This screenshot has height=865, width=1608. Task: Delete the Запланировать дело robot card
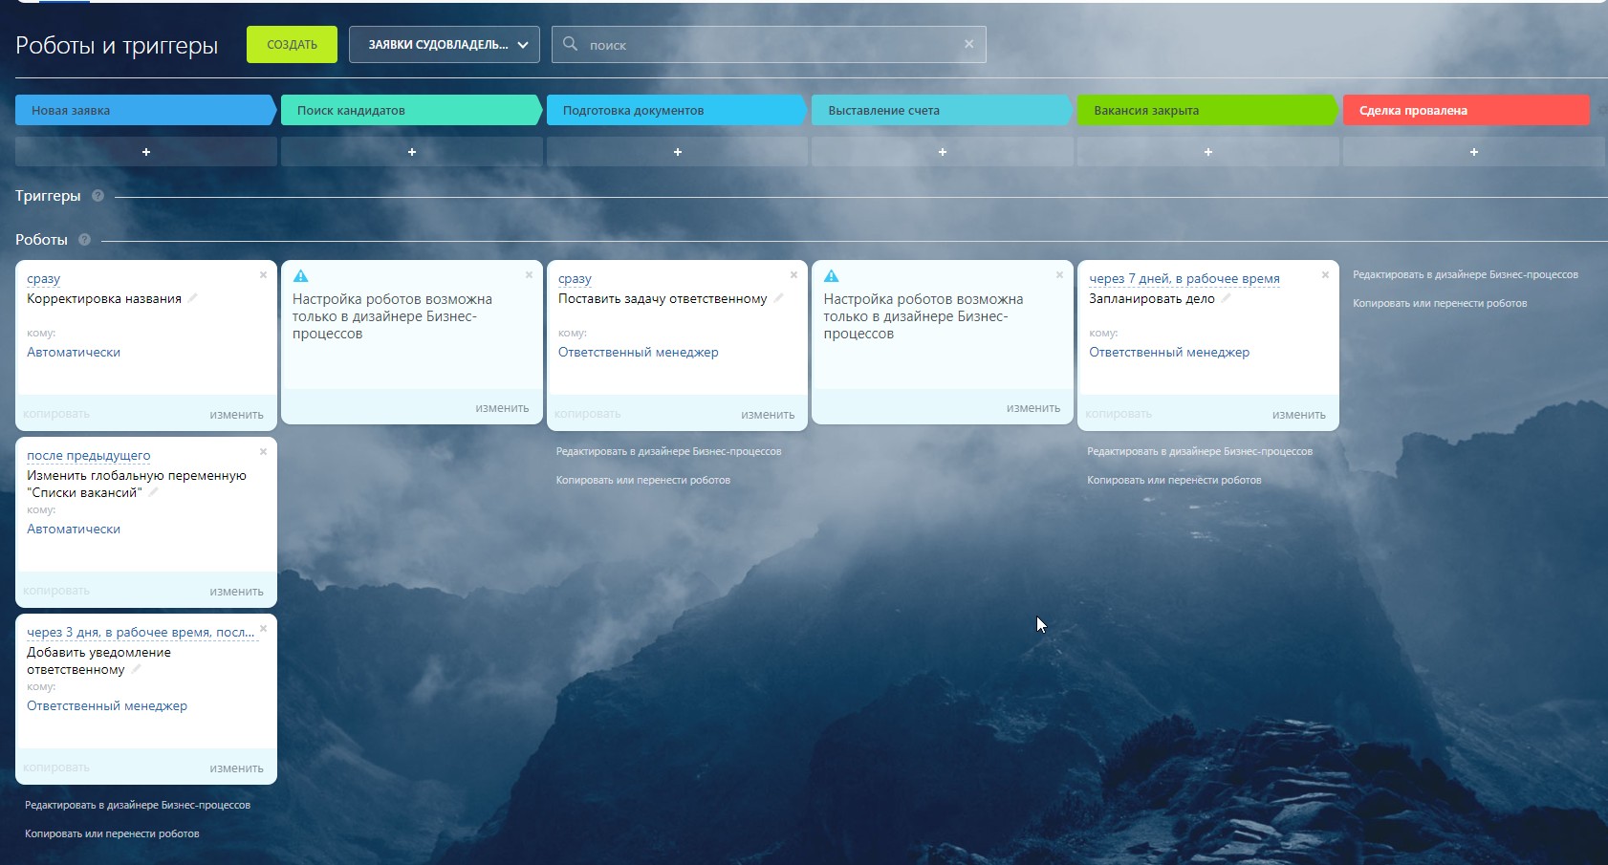[1325, 275]
